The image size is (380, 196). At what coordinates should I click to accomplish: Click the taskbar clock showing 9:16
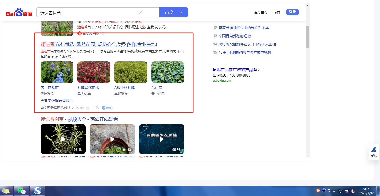pos(366,191)
